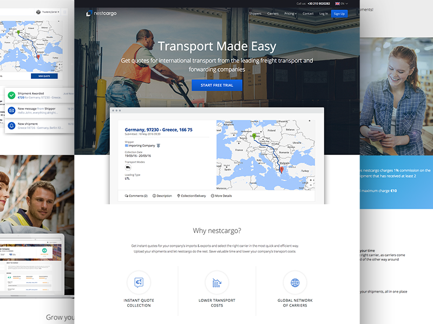Open the Collection/Delivery tab
Viewport: 433px width, 324px height.
pyautogui.click(x=192, y=196)
